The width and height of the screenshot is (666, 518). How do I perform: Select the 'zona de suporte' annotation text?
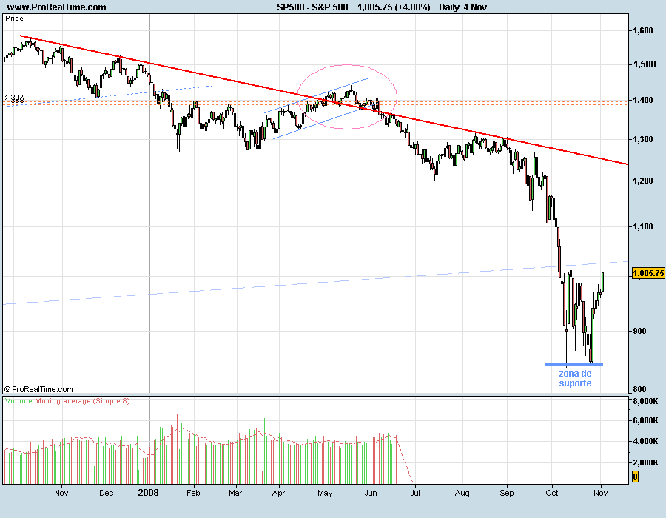click(575, 378)
